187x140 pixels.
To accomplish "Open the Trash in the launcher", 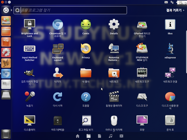I will [6, 134].
